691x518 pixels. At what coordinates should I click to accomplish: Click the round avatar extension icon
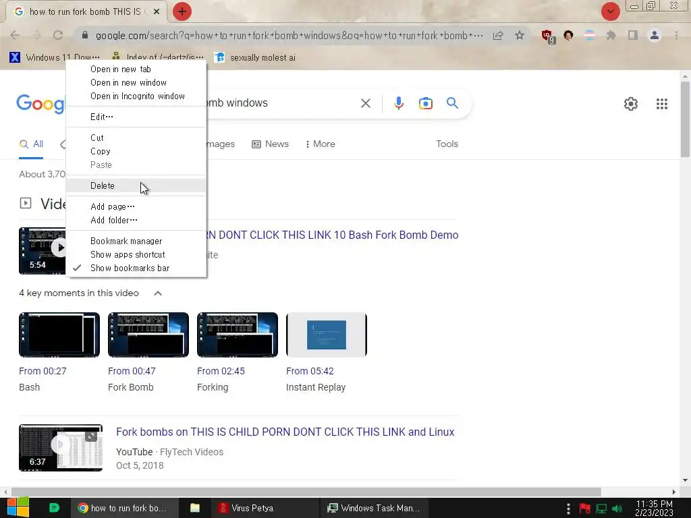tap(568, 35)
